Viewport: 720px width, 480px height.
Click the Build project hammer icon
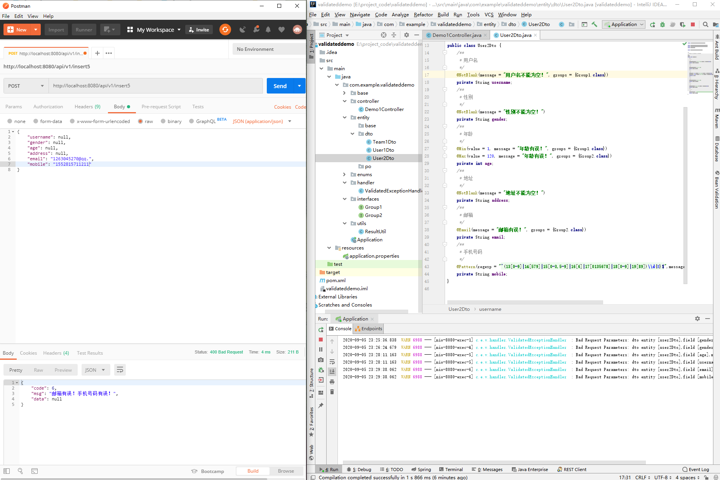pos(594,24)
